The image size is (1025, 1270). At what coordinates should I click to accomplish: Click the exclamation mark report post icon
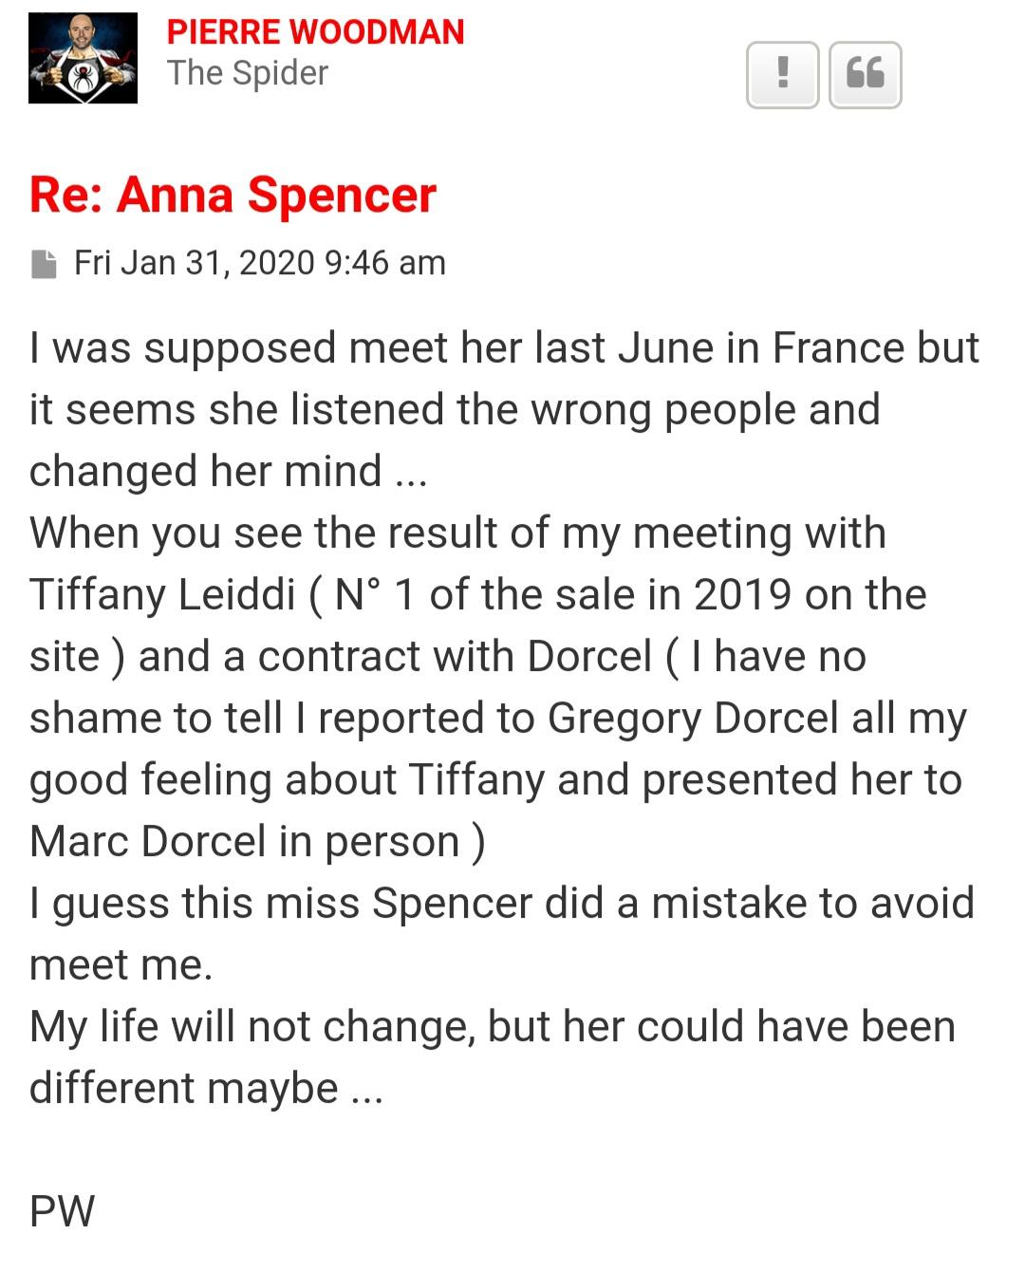(782, 74)
